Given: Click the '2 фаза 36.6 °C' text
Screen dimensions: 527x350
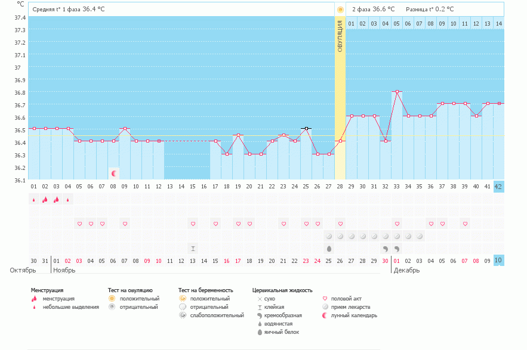Looking at the screenshot, I should pyautogui.click(x=374, y=10).
